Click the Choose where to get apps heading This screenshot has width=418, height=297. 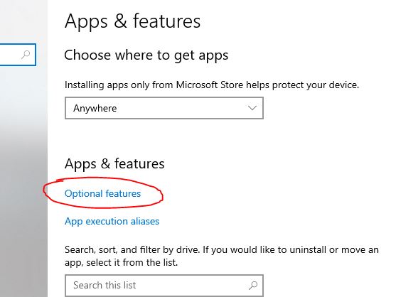click(x=146, y=55)
